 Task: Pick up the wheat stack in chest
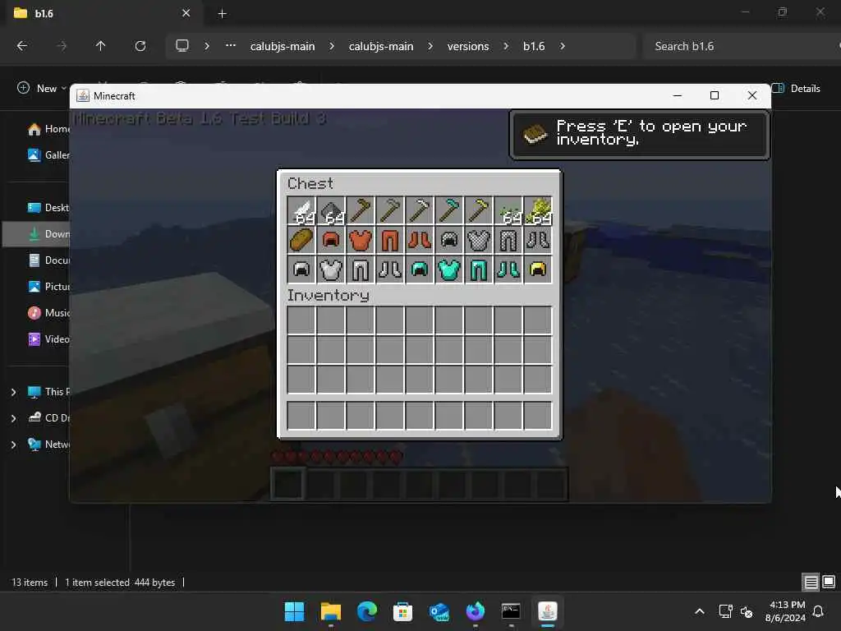537,210
